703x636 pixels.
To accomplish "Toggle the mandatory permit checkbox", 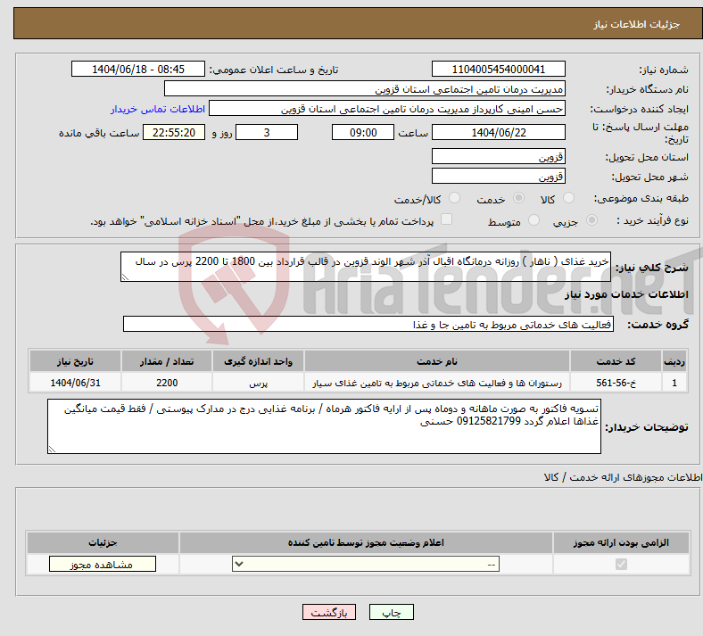I will tap(621, 564).
